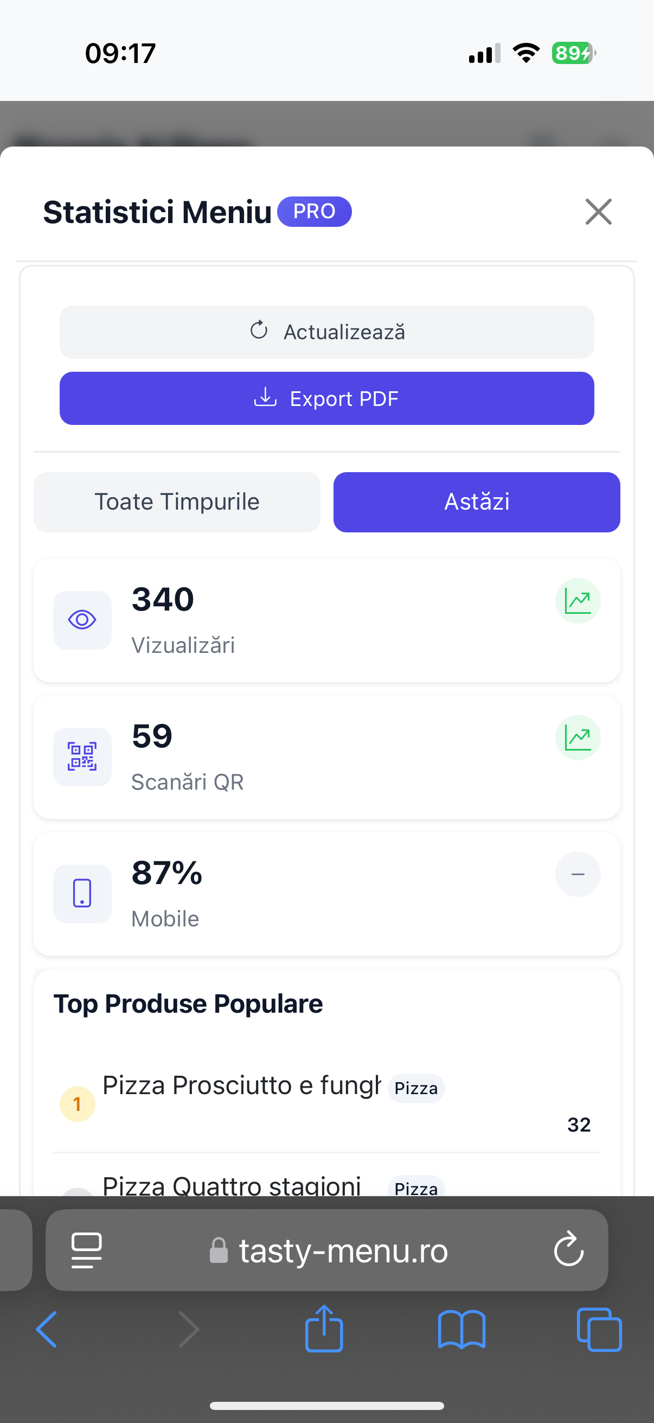654x1423 pixels.
Task: Click the neutral dash indicator for Mobile
Action: coord(578,874)
